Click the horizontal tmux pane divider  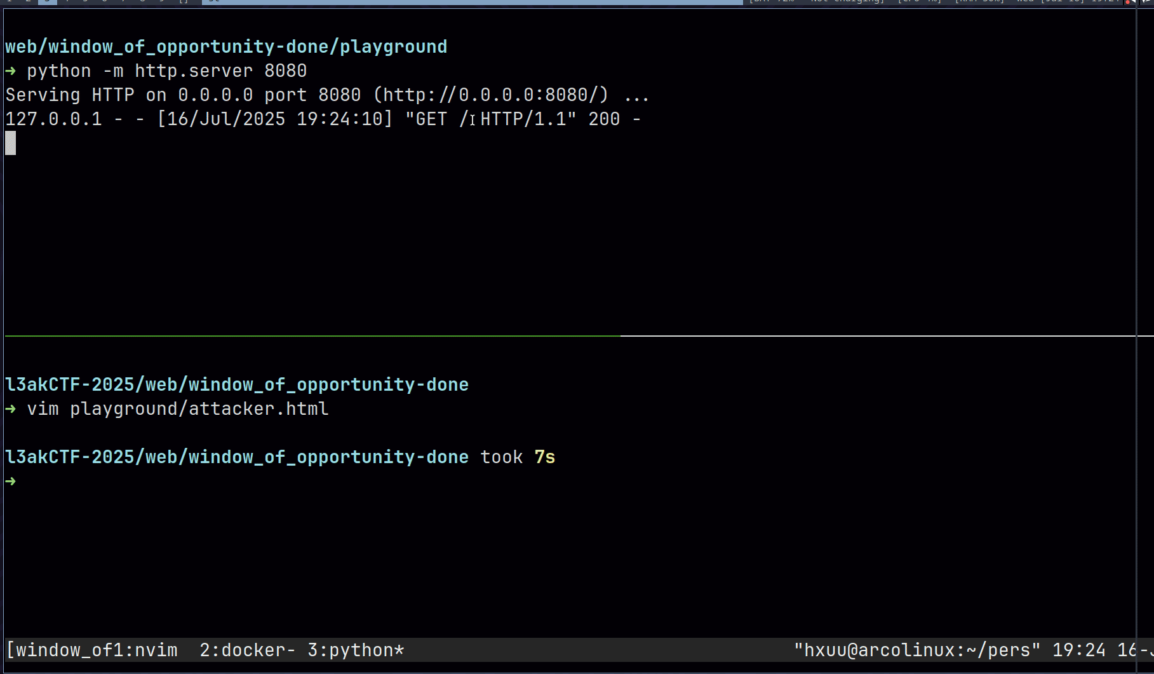(572, 335)
